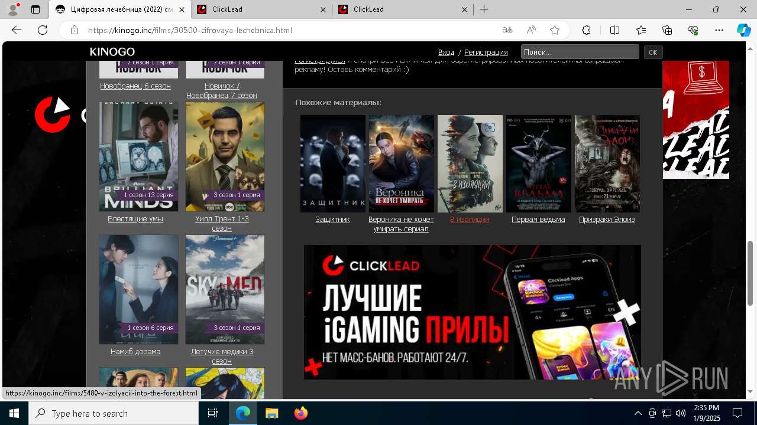Open Блестящие умы link

(x=135, y=218)
